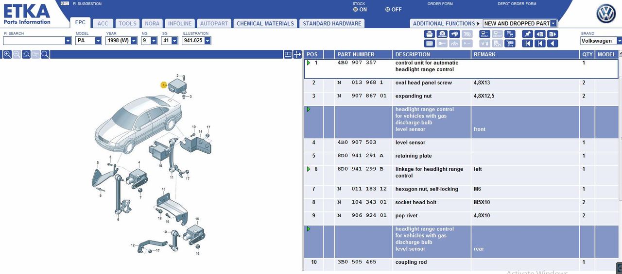Click the DEPOT ORDER FORM link
This screenshot has height=274, width=622.
click(517, 4)
